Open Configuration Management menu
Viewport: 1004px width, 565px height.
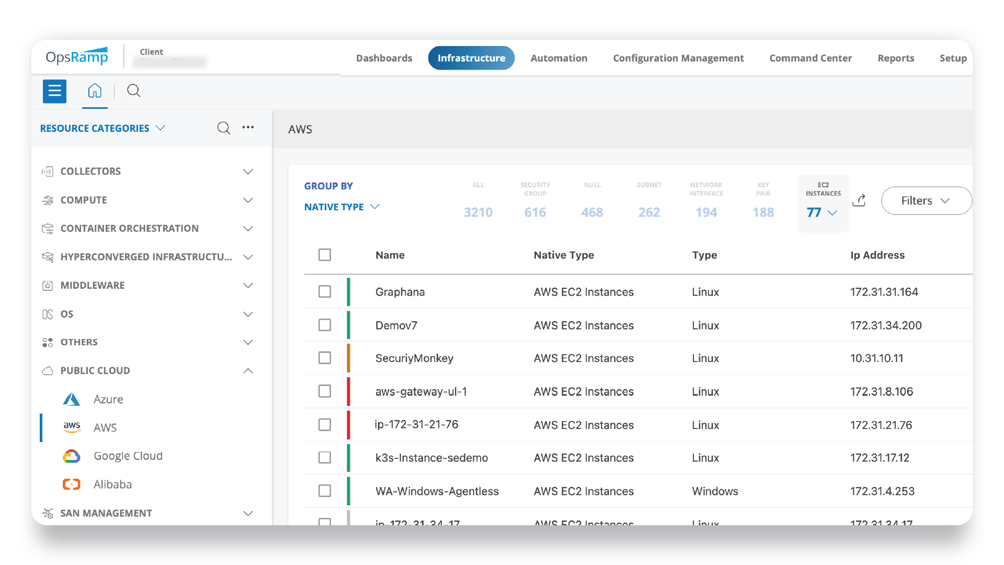point(678,58)
